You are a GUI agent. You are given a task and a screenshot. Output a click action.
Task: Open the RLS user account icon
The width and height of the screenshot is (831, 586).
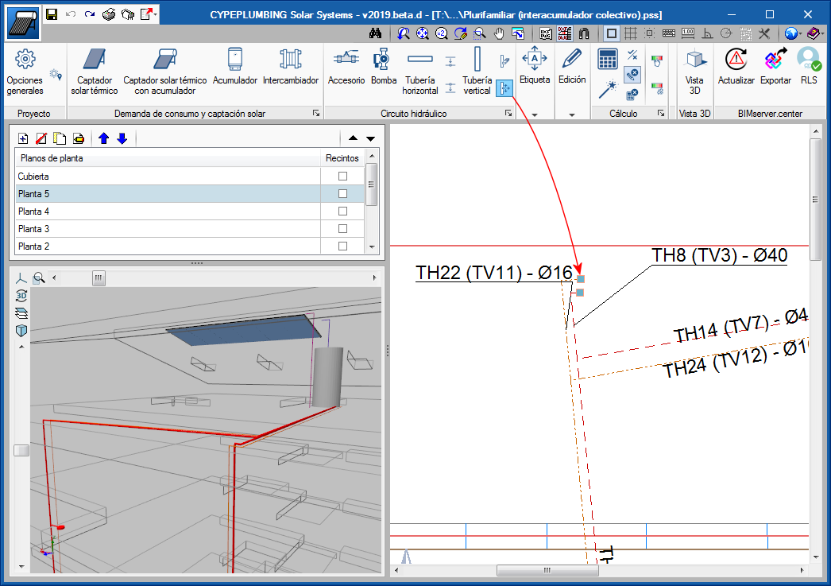809,68
